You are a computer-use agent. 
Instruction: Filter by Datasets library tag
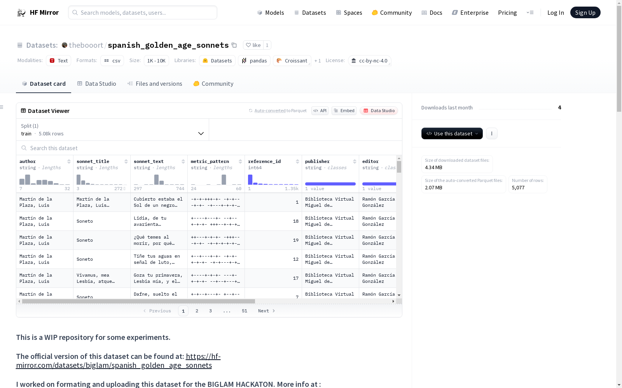pos(217,61)
